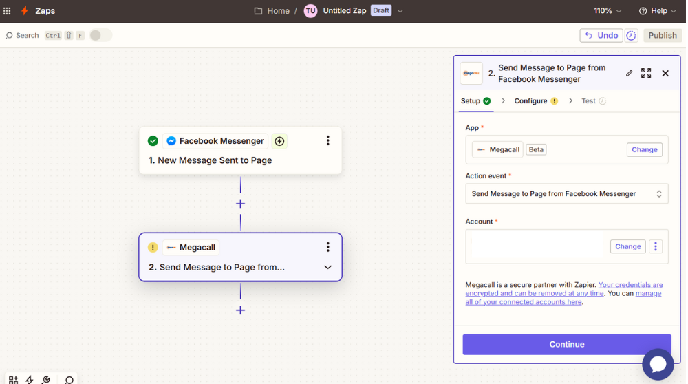Open the connected accounts management link
The height and width of the screenshot is (384, 688).
point(563,297)
